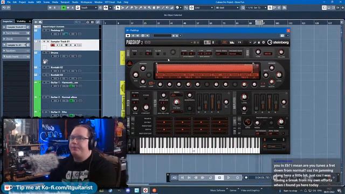Open the File menu
345x194 pixels.
tap(9, 2)
